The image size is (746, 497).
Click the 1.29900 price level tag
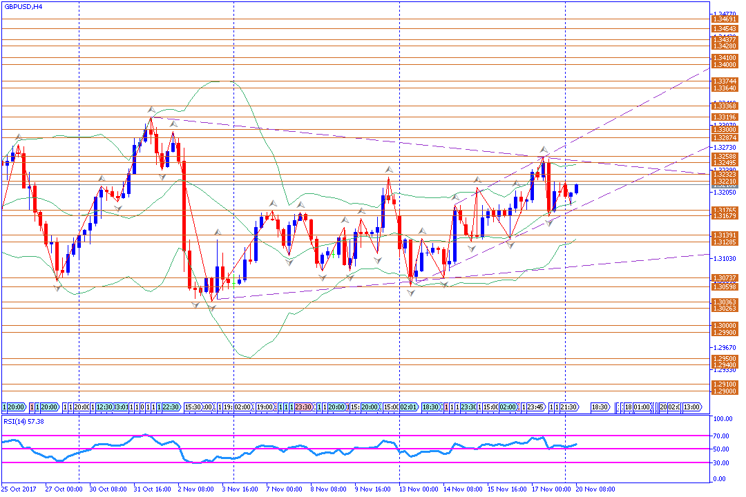725,333
